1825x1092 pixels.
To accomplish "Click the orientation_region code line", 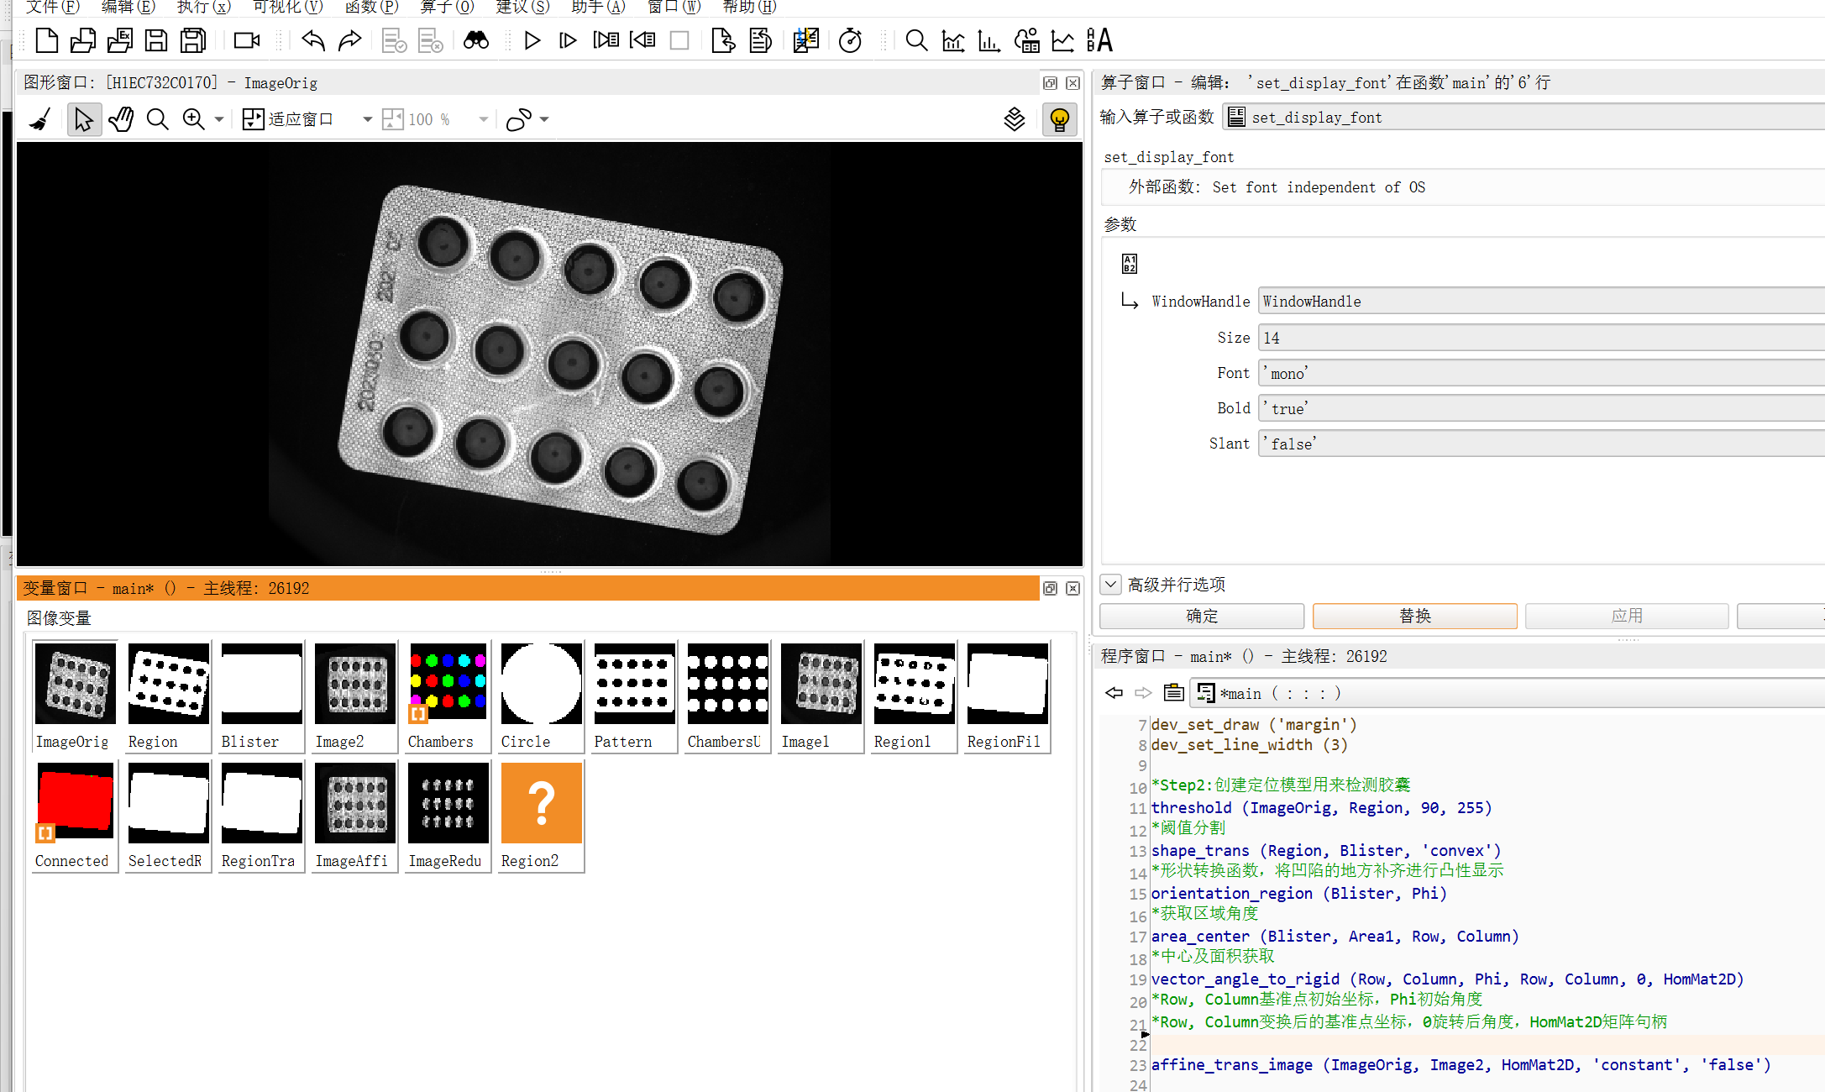I will click(1298, 894).
